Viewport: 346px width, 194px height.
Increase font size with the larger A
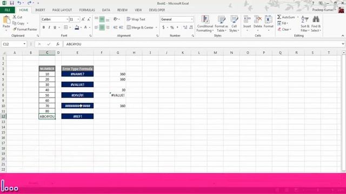pyautogui.click(x=83, y=19)
